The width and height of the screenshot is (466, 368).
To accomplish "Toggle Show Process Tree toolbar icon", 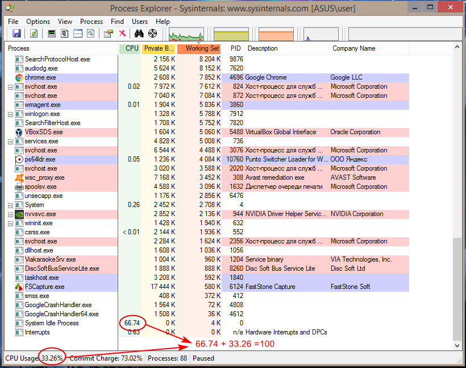I will (x=65, y=34).
